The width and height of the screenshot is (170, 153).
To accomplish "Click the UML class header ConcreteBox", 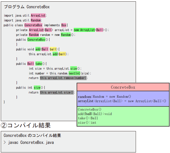I will tap(123, 87).
